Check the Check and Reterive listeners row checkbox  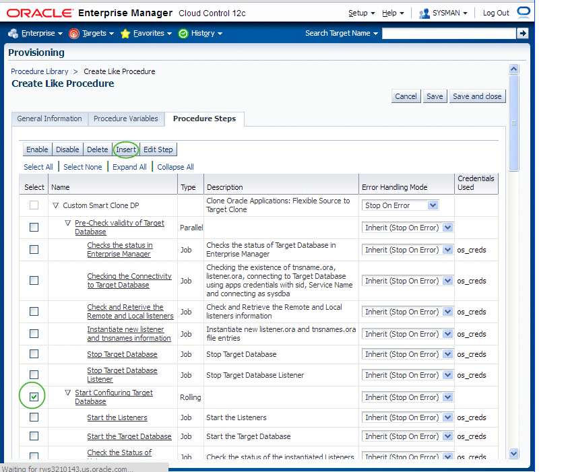34,312
